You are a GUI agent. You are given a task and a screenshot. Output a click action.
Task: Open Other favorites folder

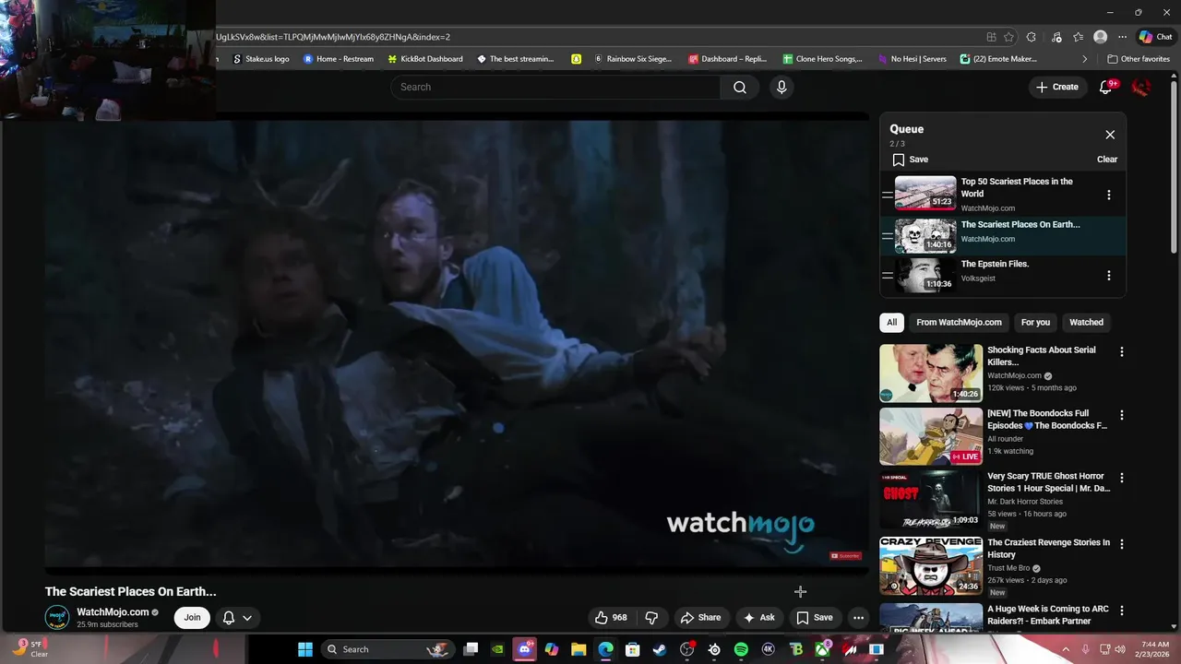pos(1139,59)
